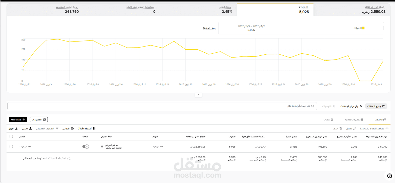Sort by 'النقرات' table column header
Image resolution: width=395 pixels, height=183 pixels.
coord(232,137)
